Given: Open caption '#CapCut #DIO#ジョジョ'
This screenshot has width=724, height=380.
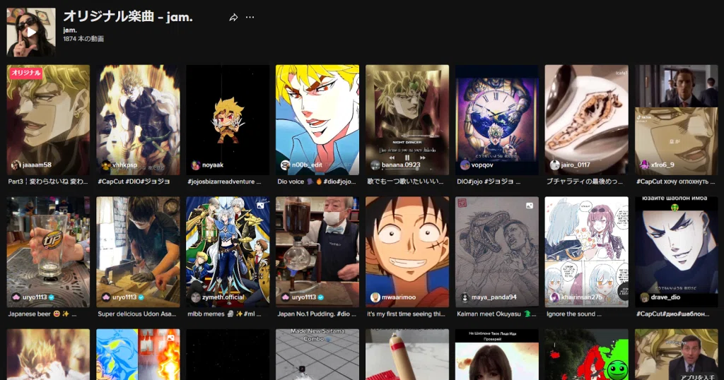Looking at the screenshot, I should [x=134, y=182].
